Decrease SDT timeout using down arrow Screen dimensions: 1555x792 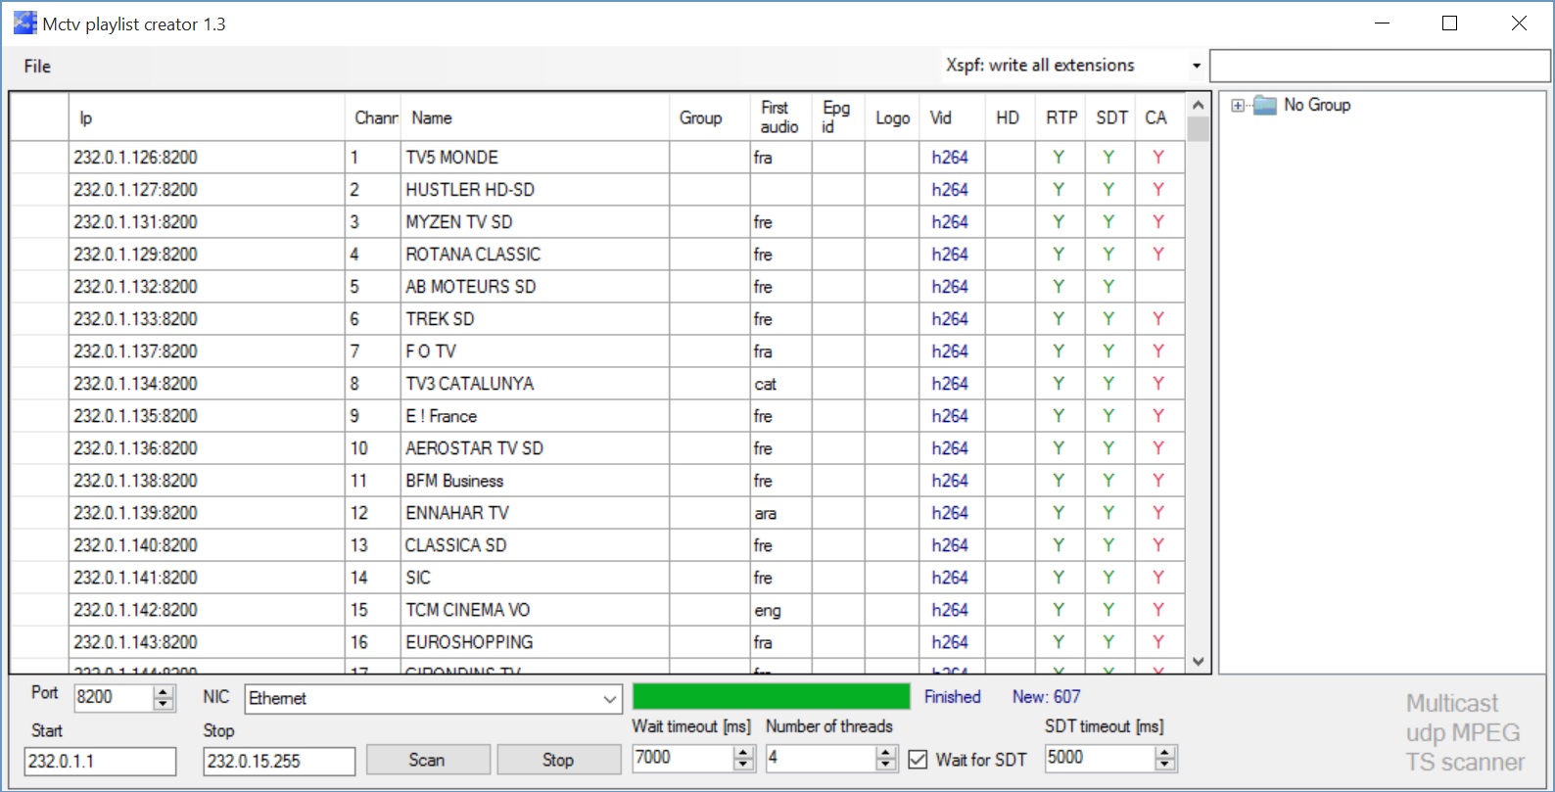click(1164, 765)
